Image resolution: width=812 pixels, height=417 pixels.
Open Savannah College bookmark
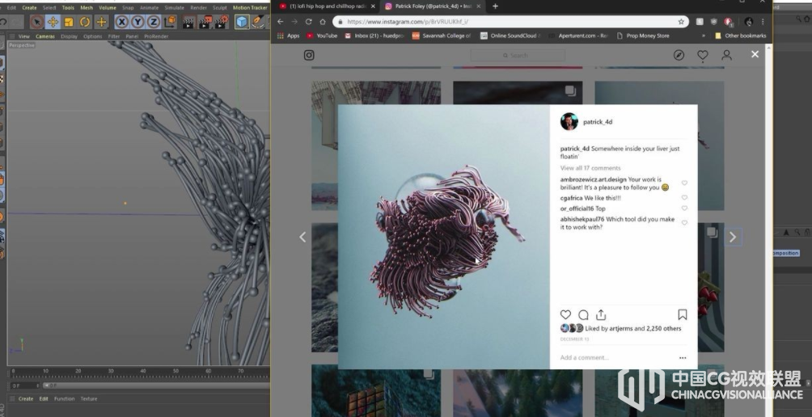[442, 36]
